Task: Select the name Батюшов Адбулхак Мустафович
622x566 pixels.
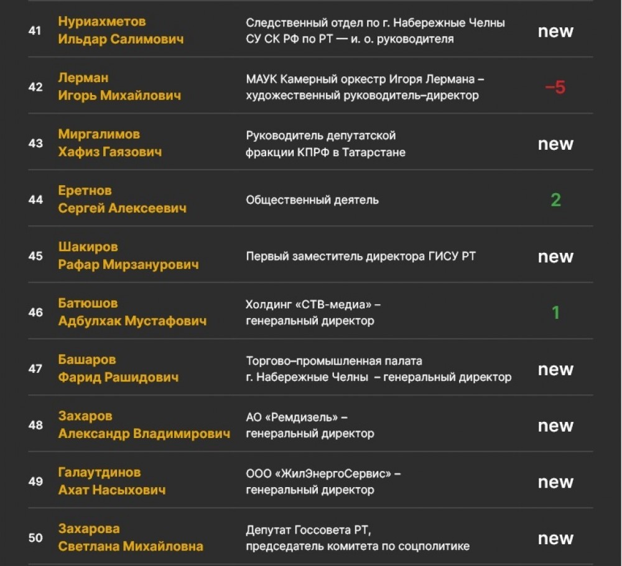Action: pos(132,313)
